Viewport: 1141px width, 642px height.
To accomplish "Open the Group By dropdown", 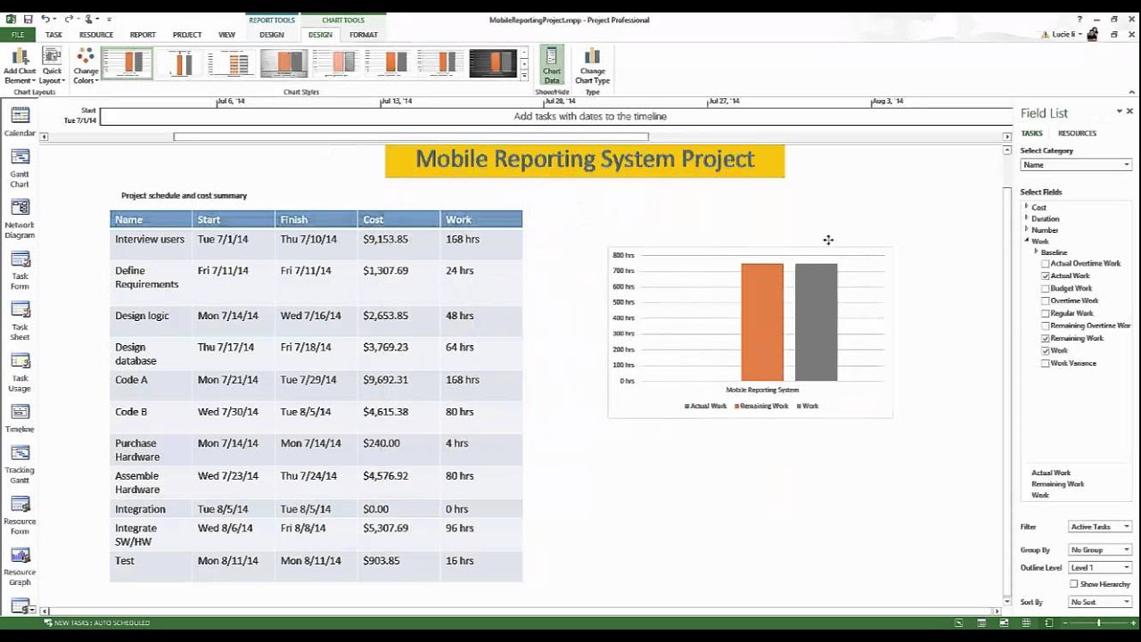I will point(1100,550).
